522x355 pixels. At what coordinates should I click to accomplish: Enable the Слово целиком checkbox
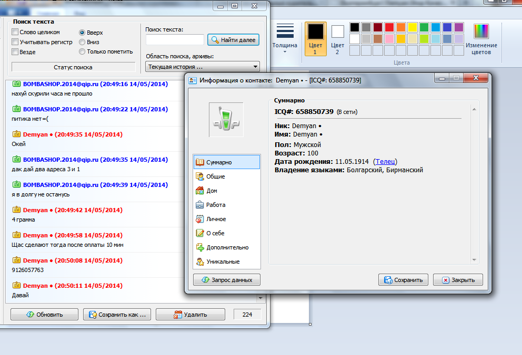point(15,32)
